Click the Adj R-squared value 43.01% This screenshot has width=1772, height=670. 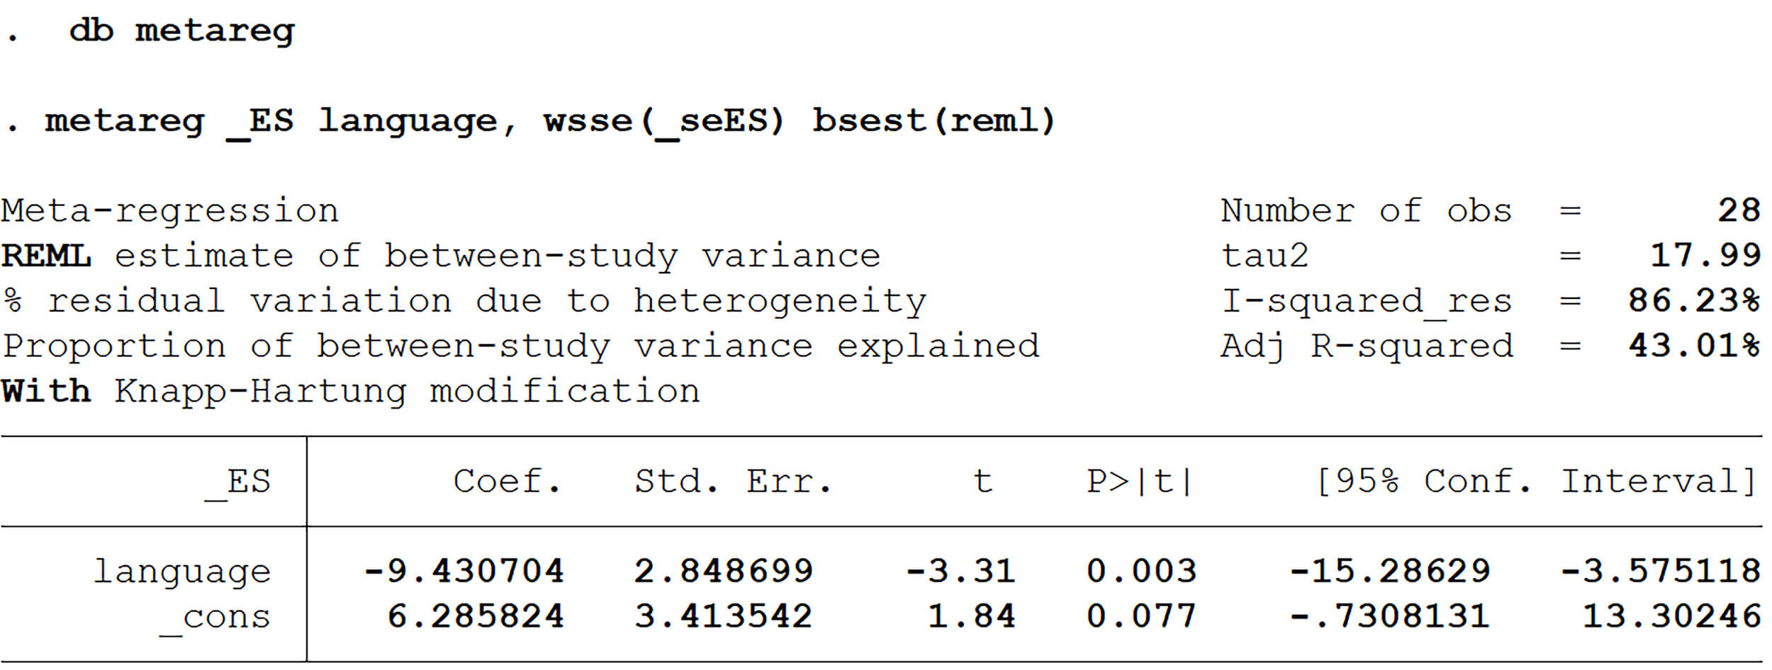coord(1693,346)
